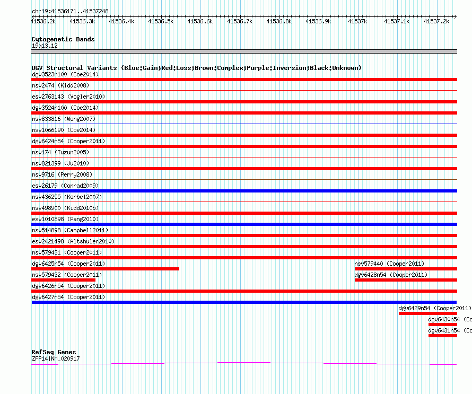
Task: Click the 41537.2k ruler mark
Action: [436, 21]
